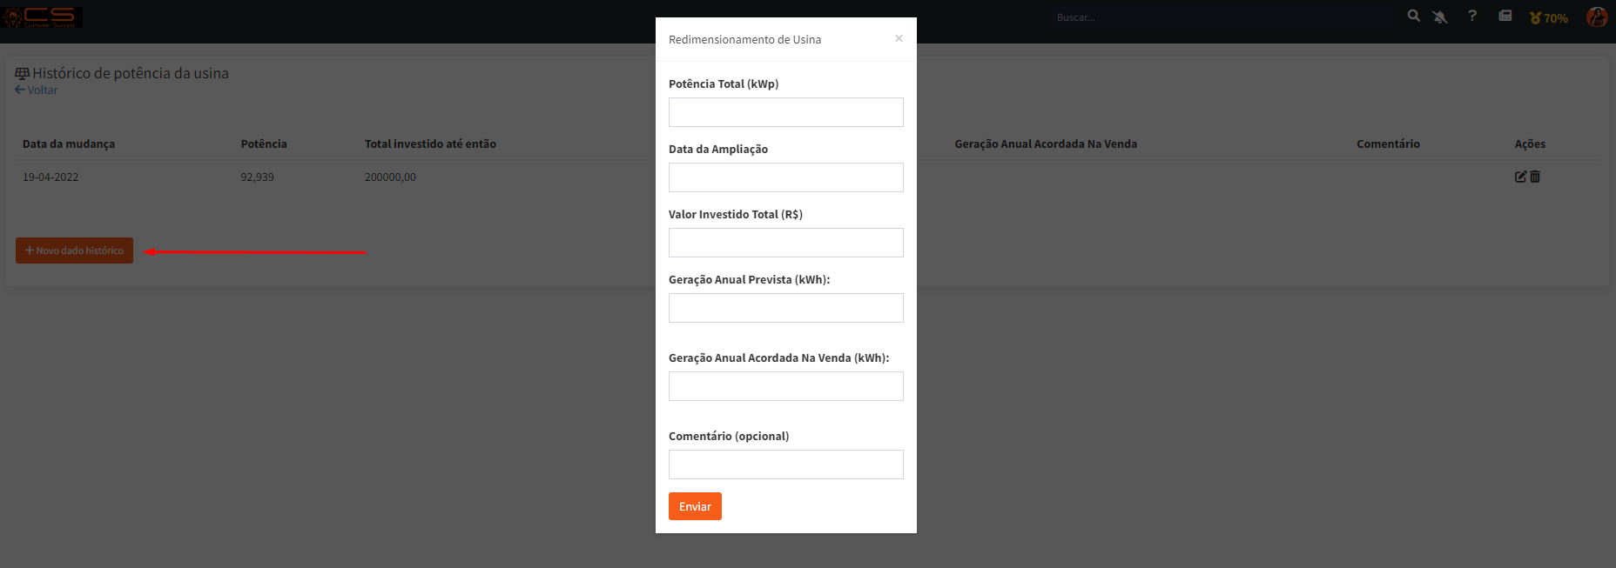This screenshot has height=568, width=1616.
Task: Click the Comentário (opcional) field
Action: tap(785, 464)
